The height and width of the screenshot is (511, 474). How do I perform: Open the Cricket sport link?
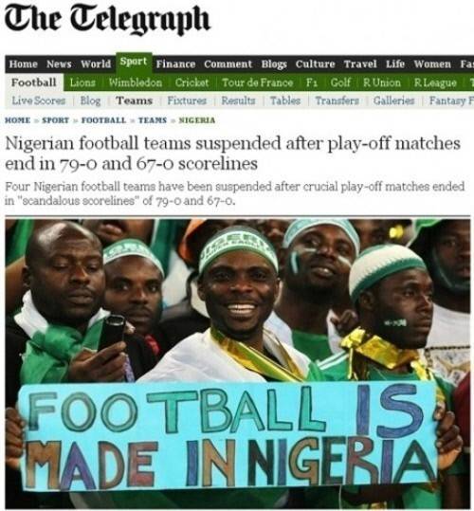click(191, 82)
